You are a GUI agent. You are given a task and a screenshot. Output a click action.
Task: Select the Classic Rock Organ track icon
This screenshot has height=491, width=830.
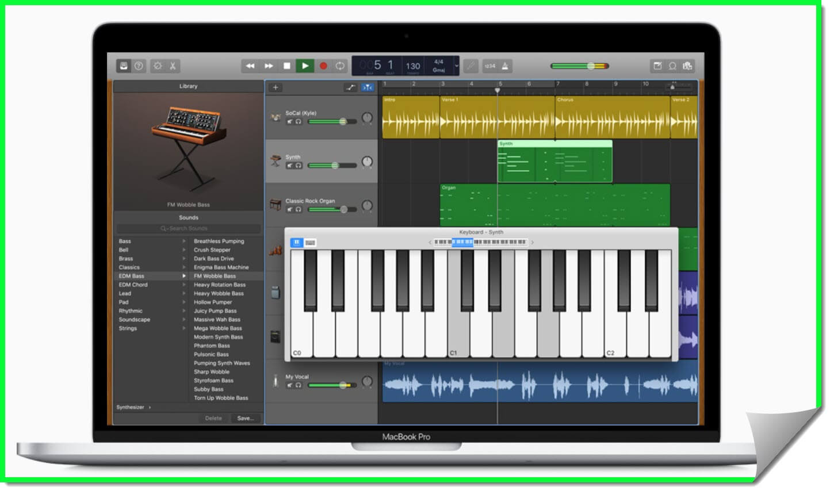click(x=276, y=204)
